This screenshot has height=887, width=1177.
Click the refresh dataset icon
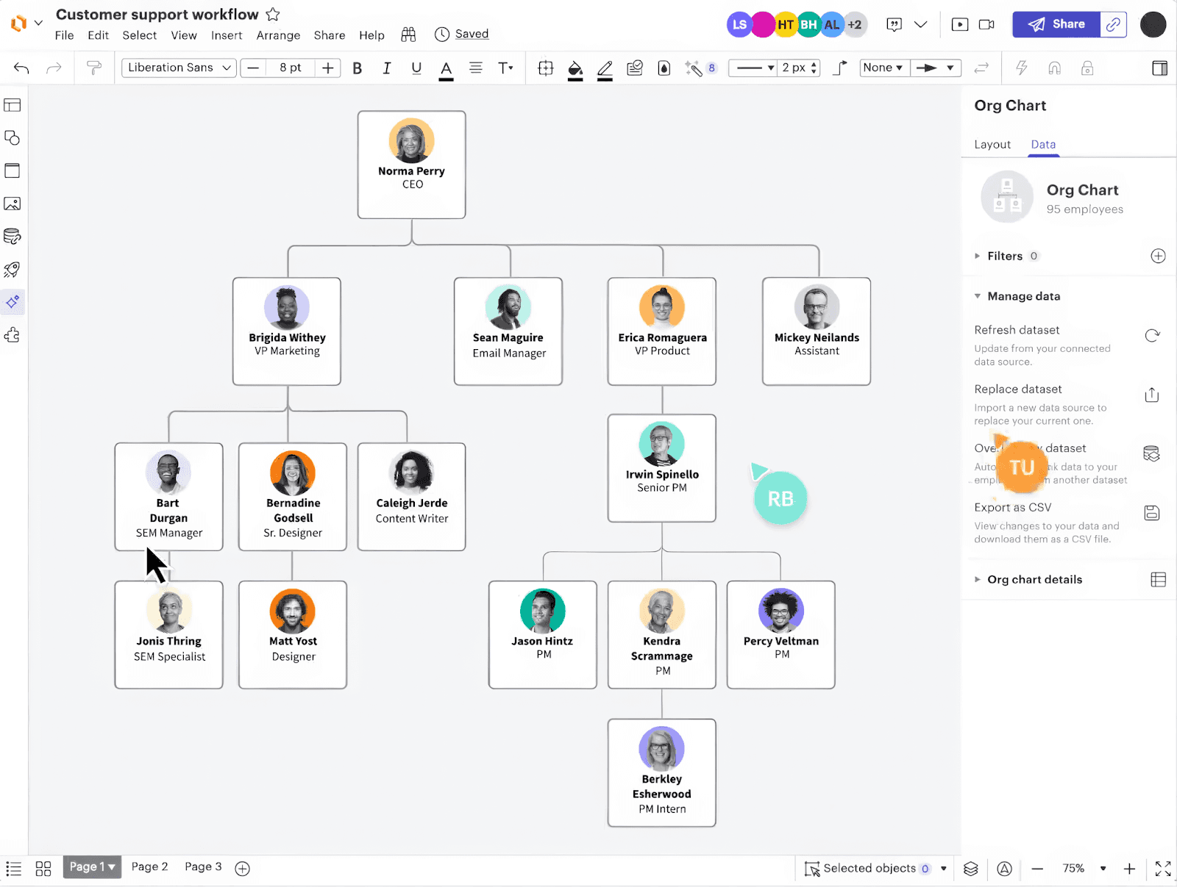[1152, 336]
